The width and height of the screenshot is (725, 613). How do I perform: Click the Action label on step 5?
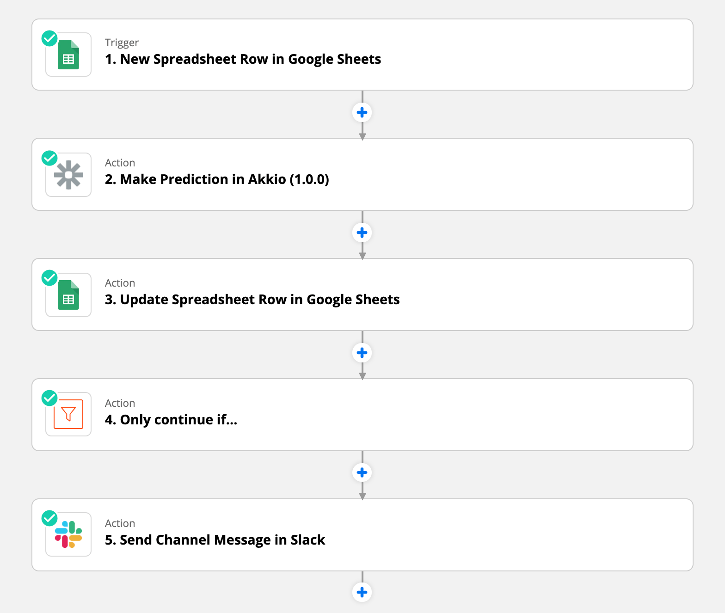[x=120, y=523]
